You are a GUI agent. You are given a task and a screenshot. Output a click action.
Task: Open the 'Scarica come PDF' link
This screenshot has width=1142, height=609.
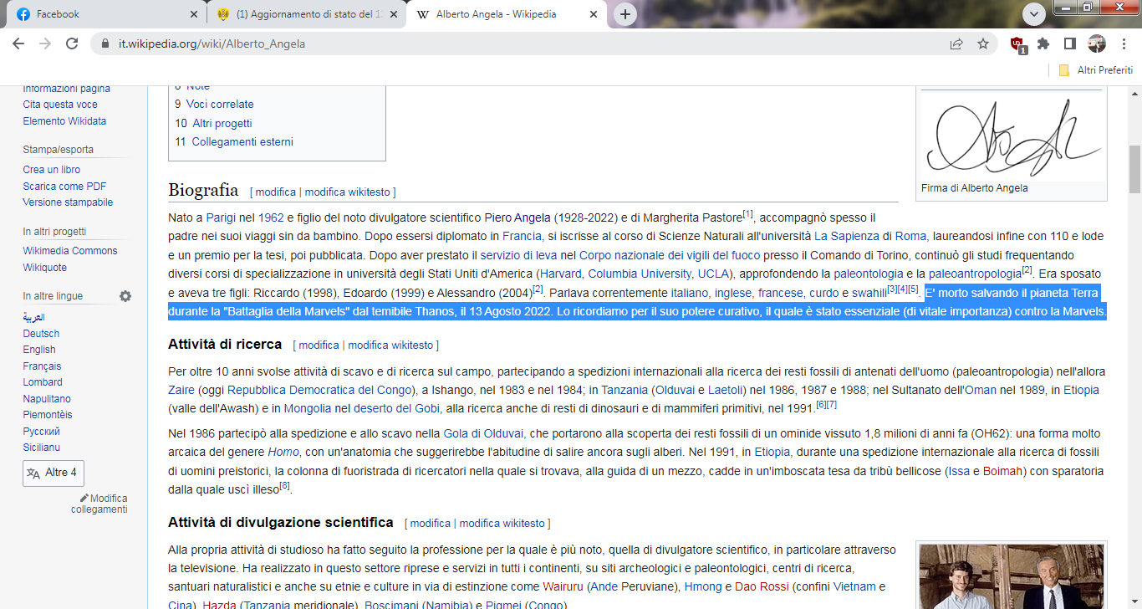pos(64,186)
